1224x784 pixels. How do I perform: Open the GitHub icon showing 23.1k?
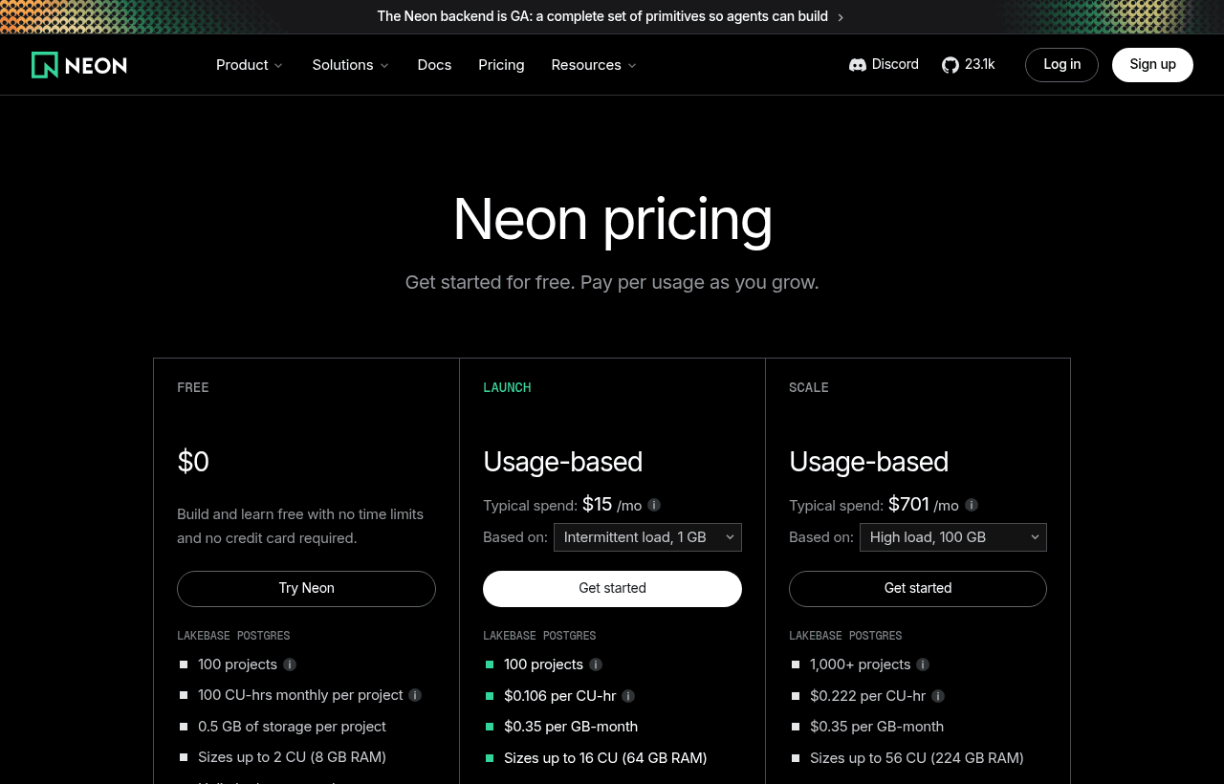(951, 65)
